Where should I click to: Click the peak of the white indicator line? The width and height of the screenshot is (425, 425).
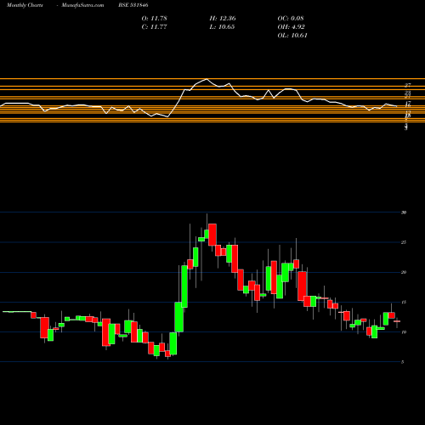[x=207, y=79]
